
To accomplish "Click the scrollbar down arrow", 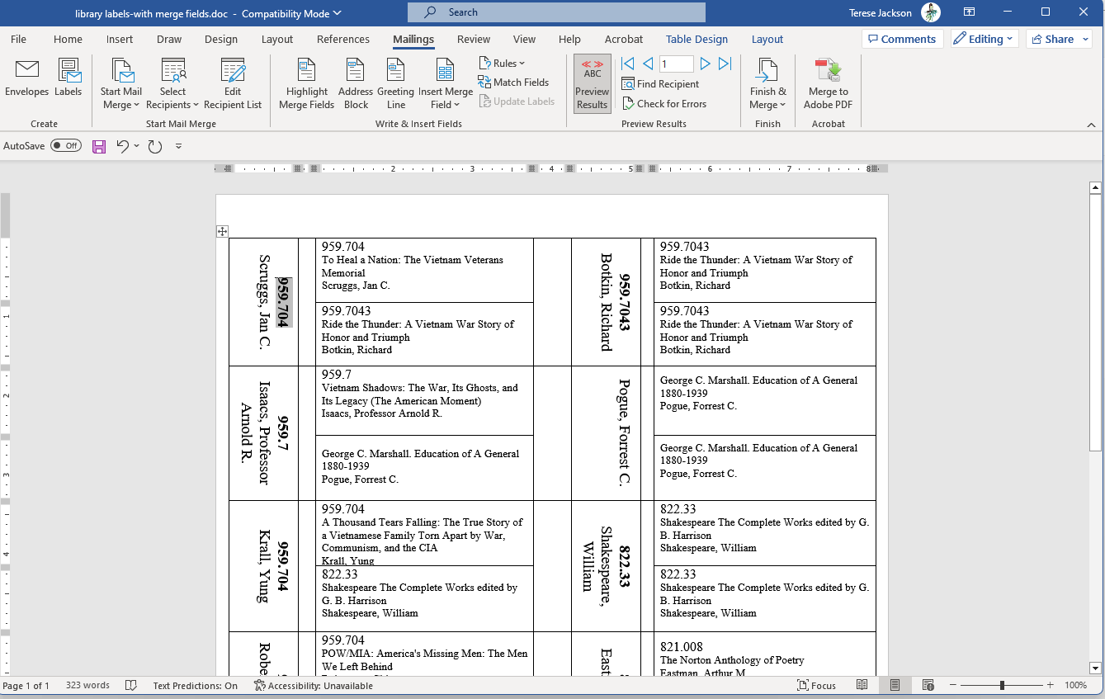I will 1095,668.
